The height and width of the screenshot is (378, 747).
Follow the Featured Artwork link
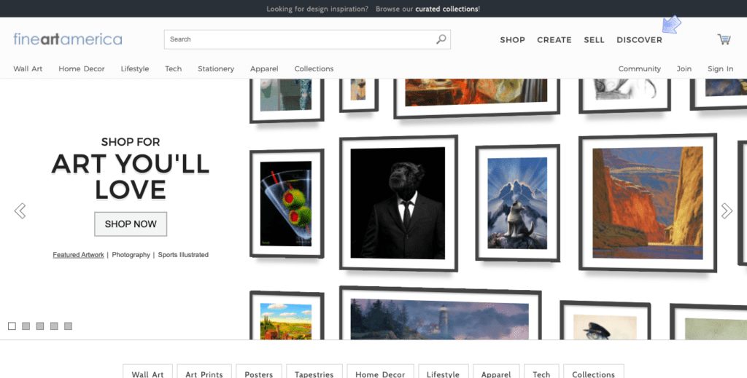(x=78, y=255)
